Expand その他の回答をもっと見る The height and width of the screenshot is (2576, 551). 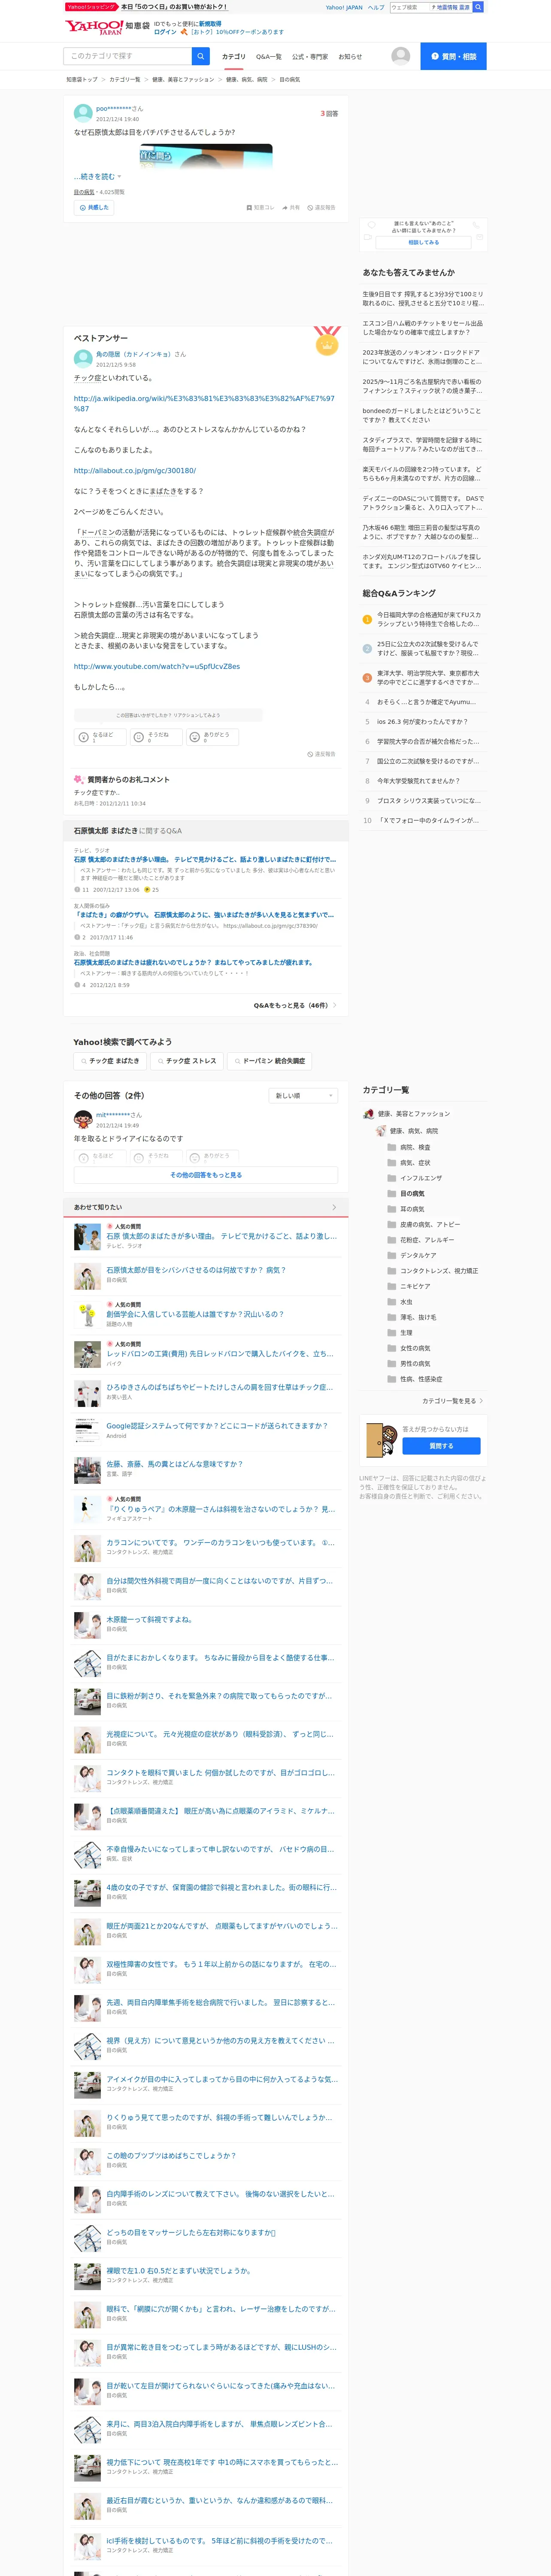coord(206,1175)
